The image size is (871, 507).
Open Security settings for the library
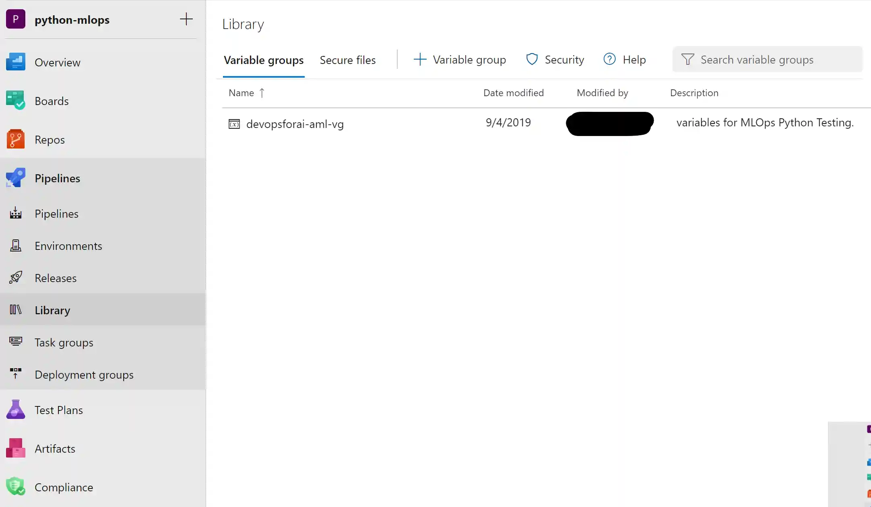[x=555, y=59]
